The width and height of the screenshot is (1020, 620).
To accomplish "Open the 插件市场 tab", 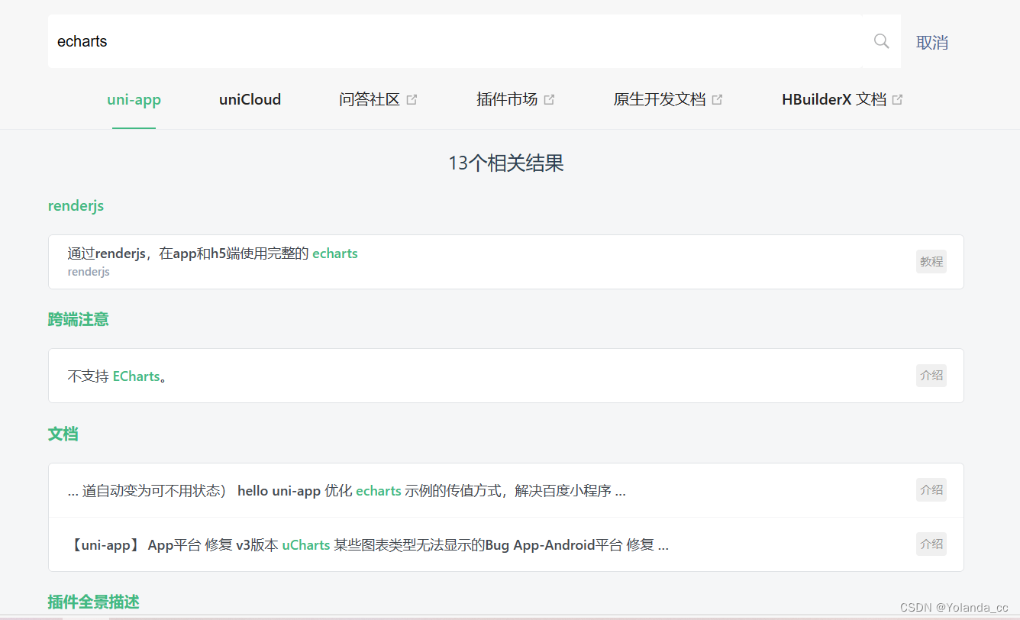I will [x=508, y=99].
